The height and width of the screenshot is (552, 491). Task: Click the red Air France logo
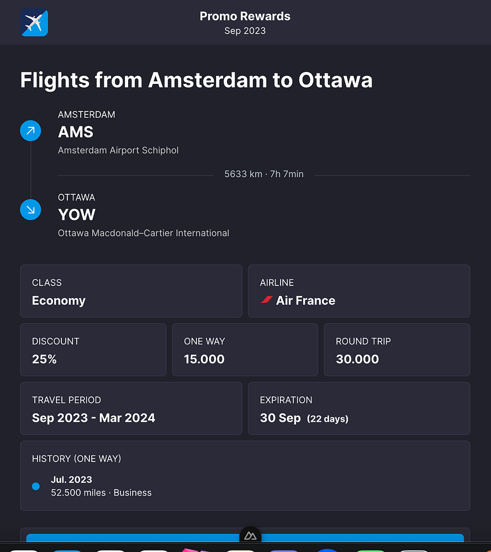click(267, 300)
